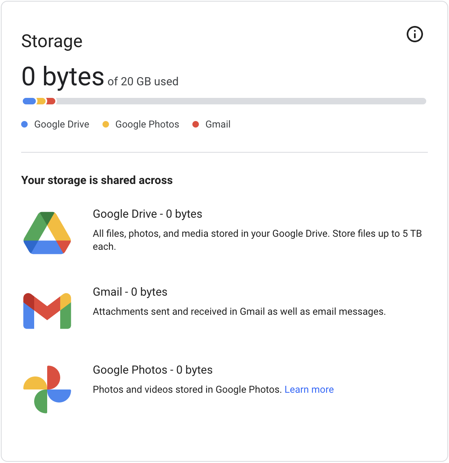Select the Google Drive - 0 bytes heading

[147, 214]
